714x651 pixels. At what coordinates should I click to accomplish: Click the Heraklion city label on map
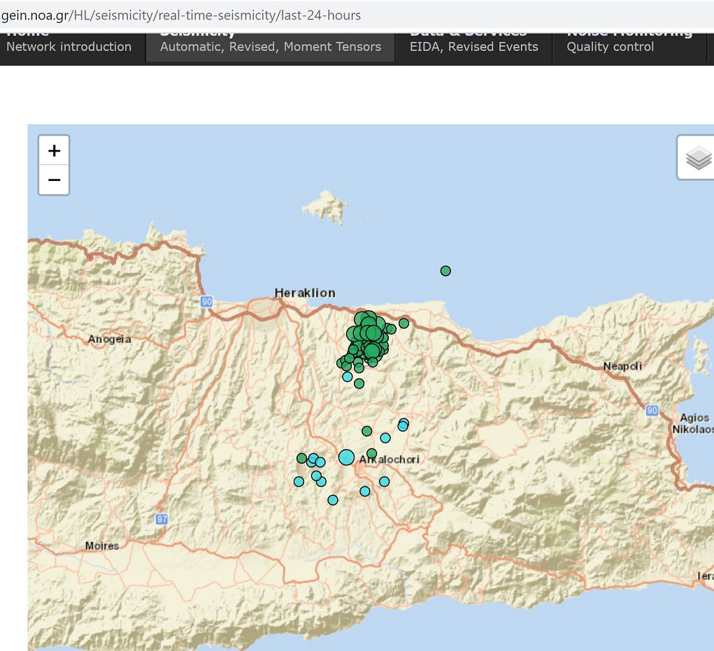point(305,293)
